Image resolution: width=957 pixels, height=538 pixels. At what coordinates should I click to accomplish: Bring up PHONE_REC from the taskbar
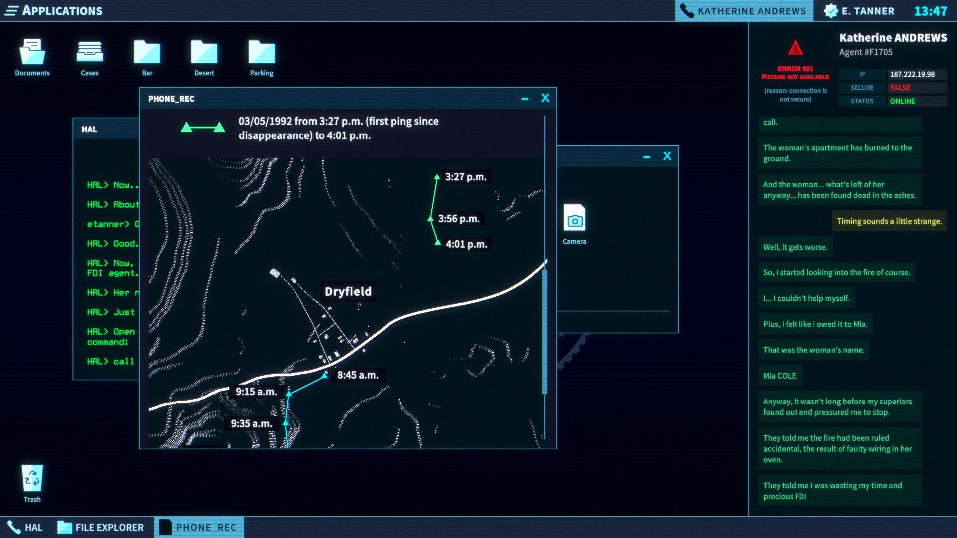199,527
